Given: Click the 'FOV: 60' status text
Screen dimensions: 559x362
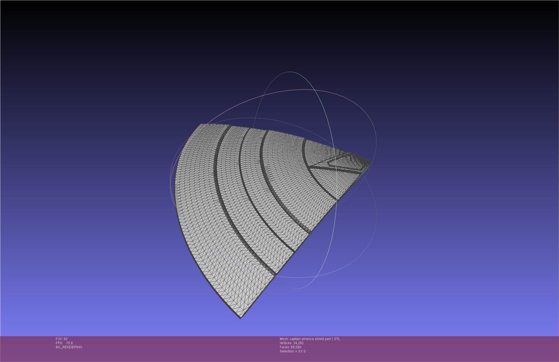Looking at the screenshot, I should click(62, 339).
